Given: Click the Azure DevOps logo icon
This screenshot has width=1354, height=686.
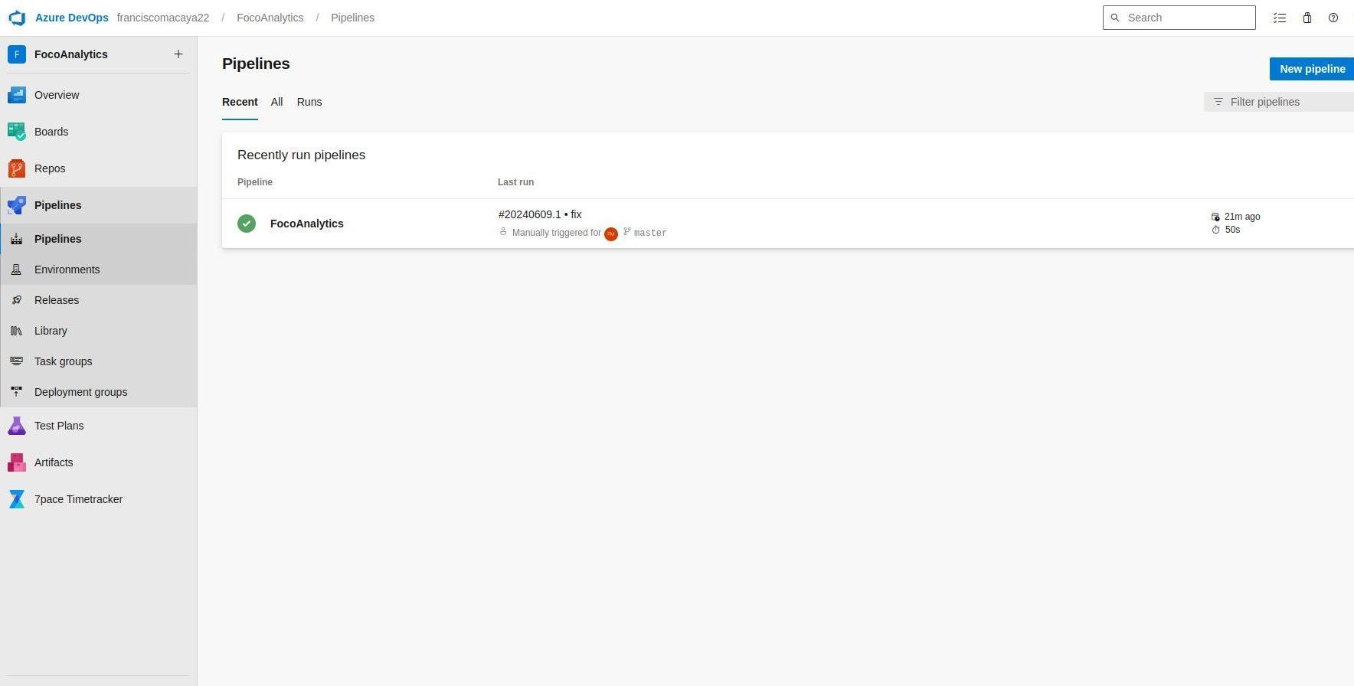Looking at the screenshot, I should [17, 18].
